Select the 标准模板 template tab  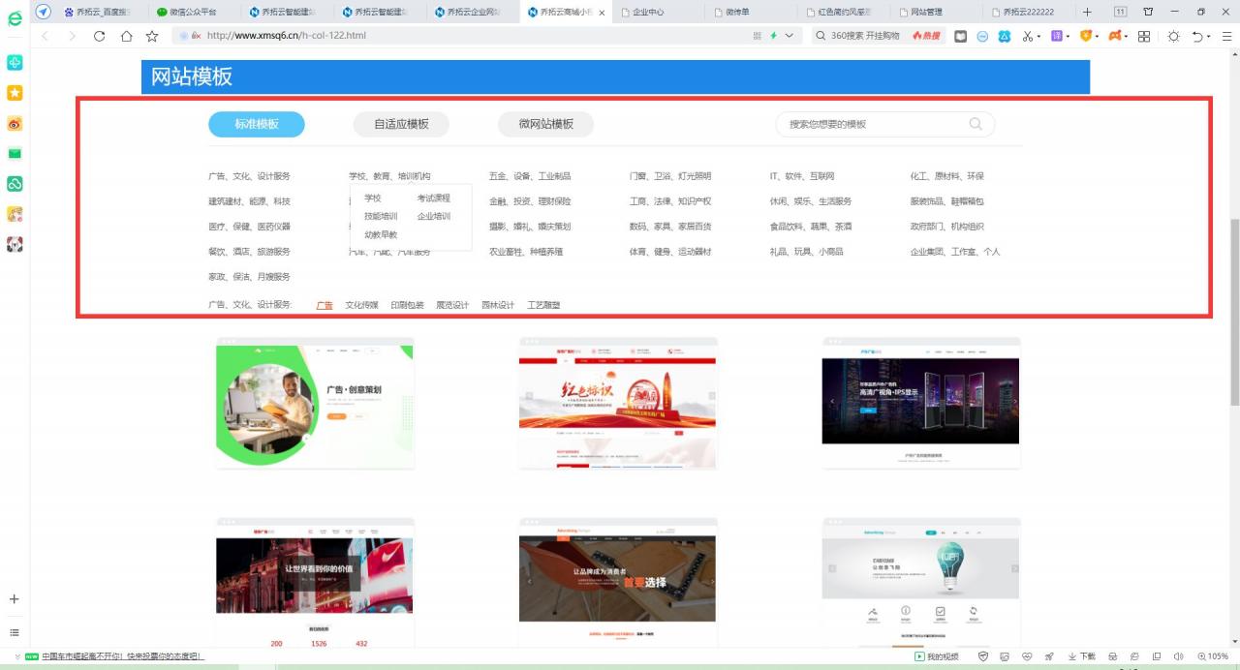[256, 124]
